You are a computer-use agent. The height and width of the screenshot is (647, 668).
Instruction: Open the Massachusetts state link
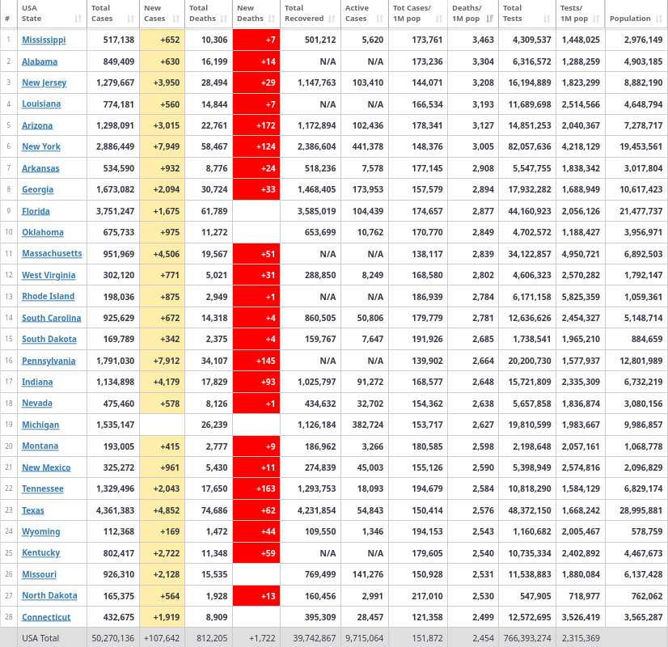click(52, 254)
